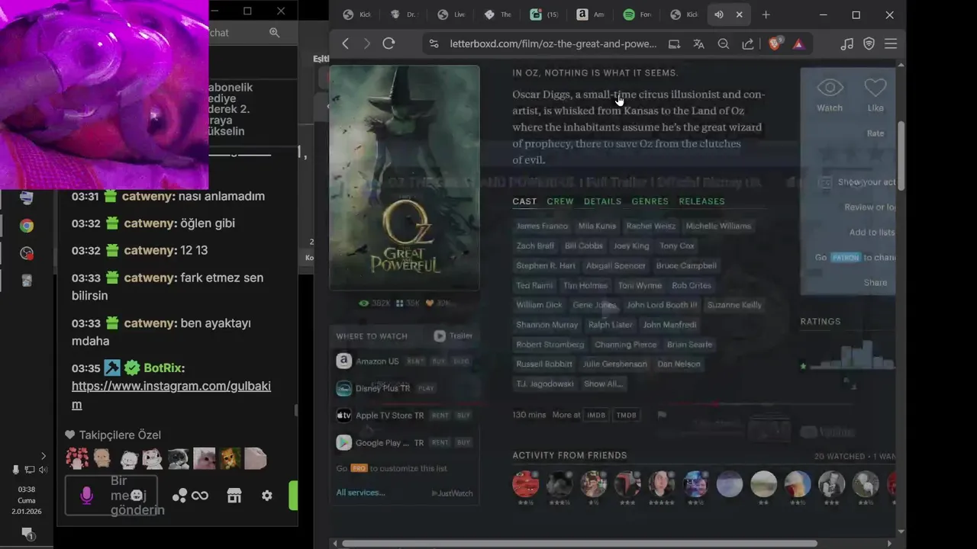Open site settings icon in address bar
Screen dimensions: 977x549
click(x=434, y=44)
